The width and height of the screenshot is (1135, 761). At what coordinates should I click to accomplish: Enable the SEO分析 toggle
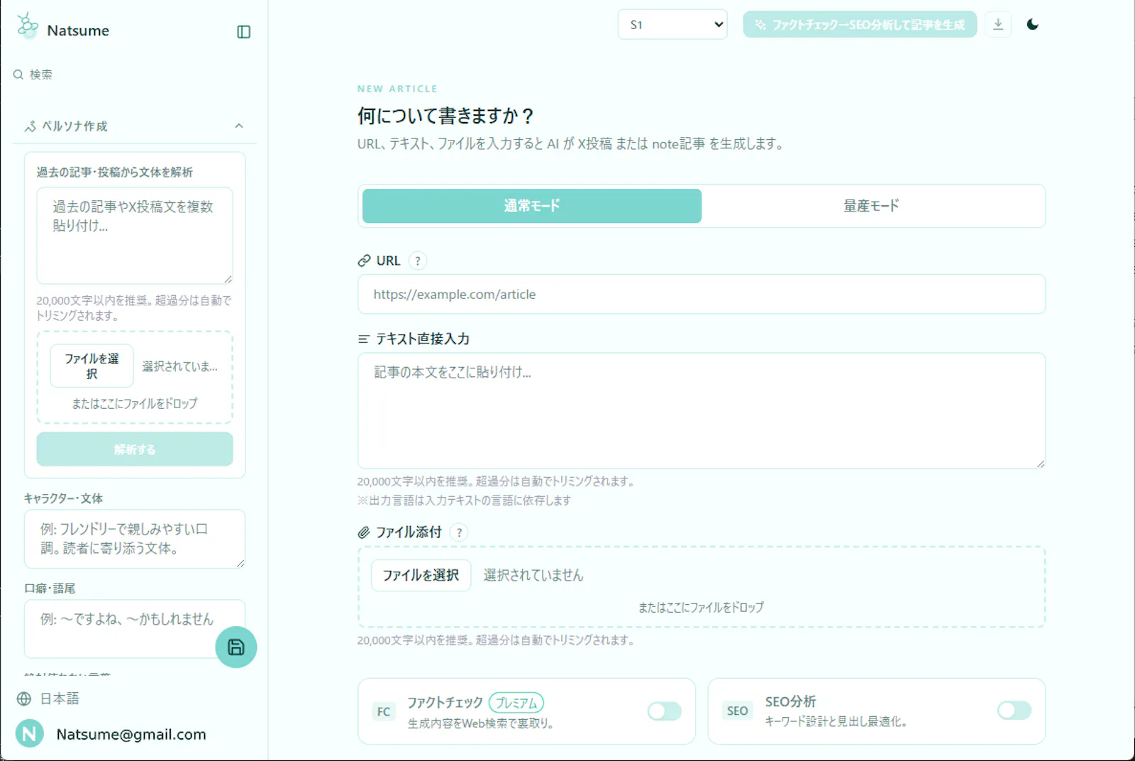(x=1014, y=711)
